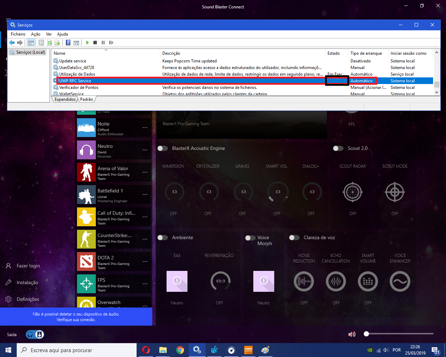This screenshot has height=357, width=446.
Task: Select the UserDataSvc_44728 service row
Action: click(243, 68)
